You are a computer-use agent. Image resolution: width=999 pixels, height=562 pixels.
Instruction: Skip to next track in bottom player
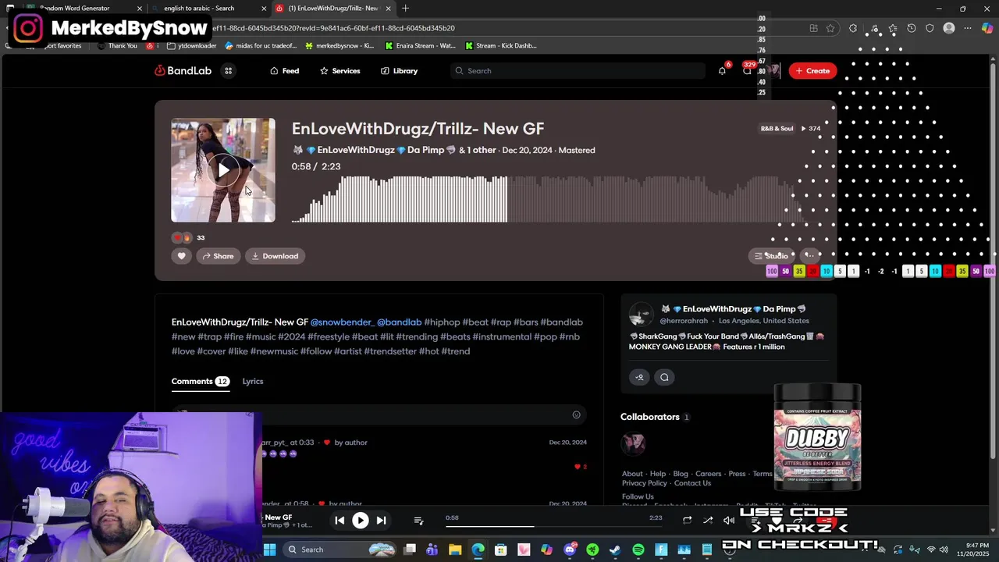(381, 520)
